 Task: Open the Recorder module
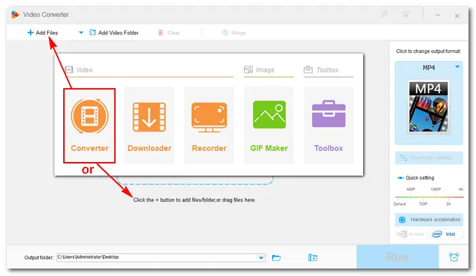coord(209,125)
